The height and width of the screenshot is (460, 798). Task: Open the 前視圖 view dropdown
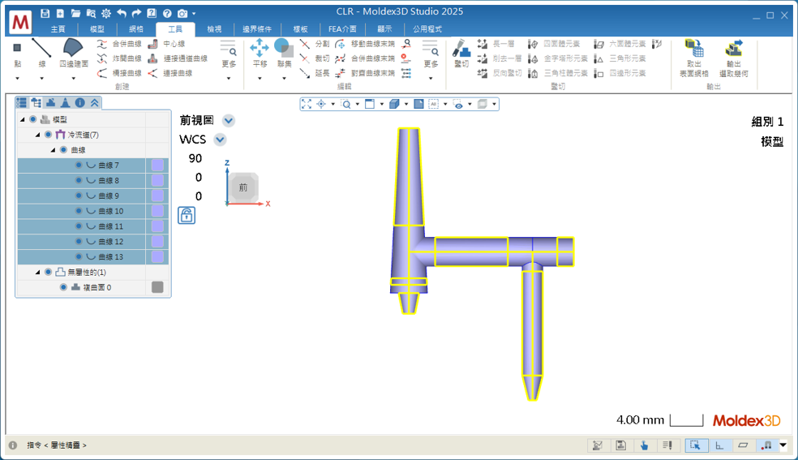[x=229, y=121]
